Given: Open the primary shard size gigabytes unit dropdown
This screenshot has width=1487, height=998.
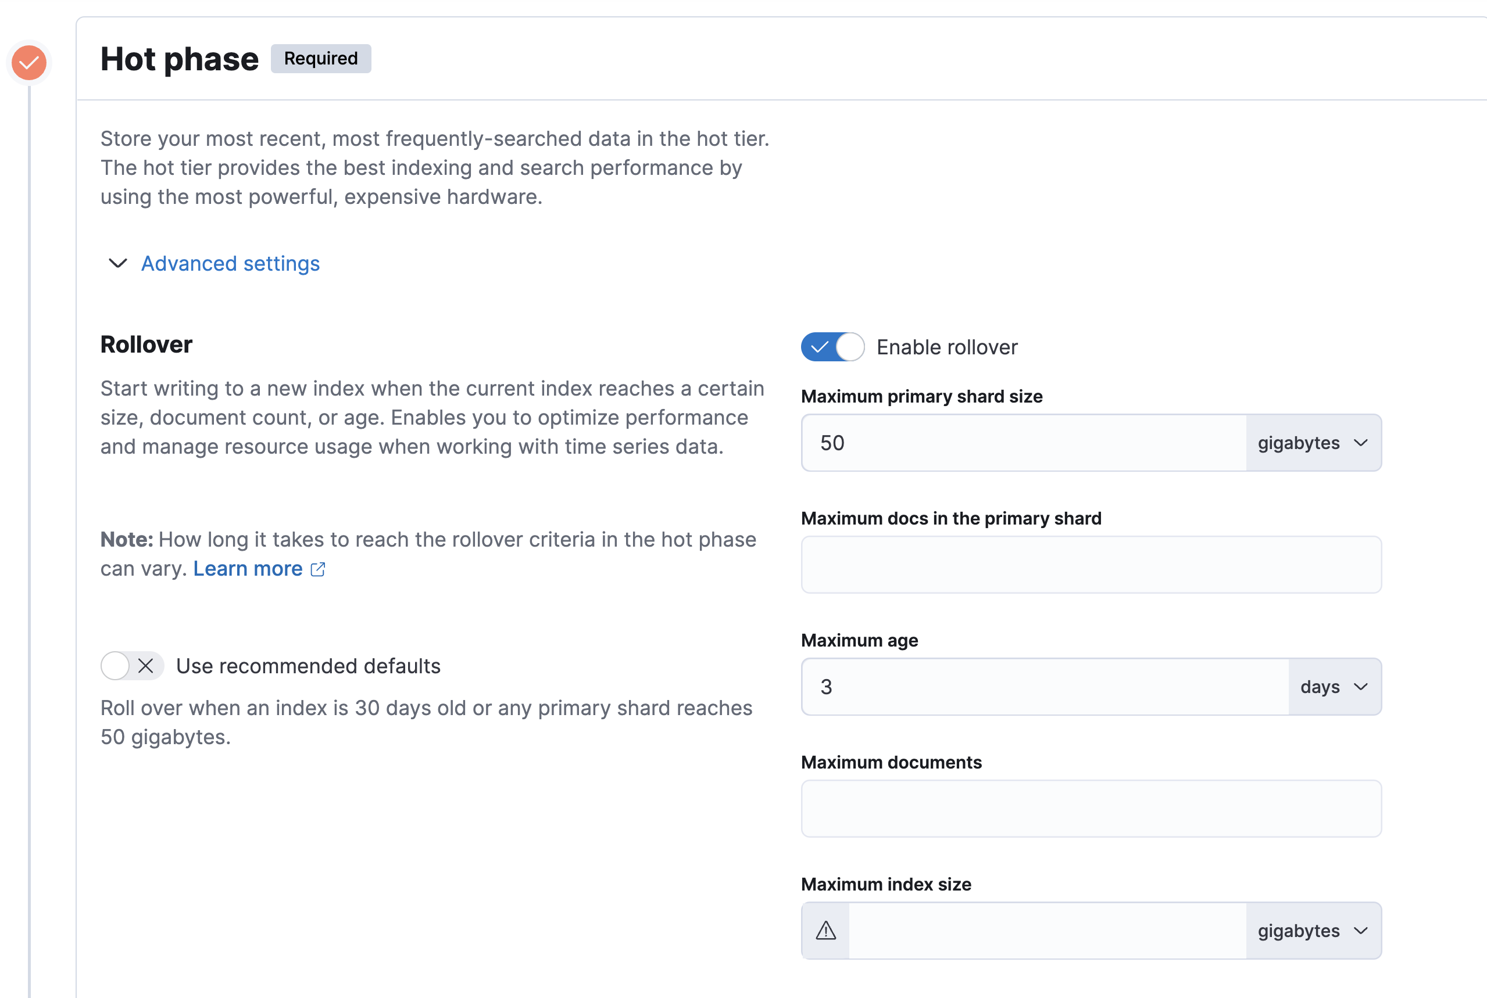Looking at the screenshot, I should 1313,443.
